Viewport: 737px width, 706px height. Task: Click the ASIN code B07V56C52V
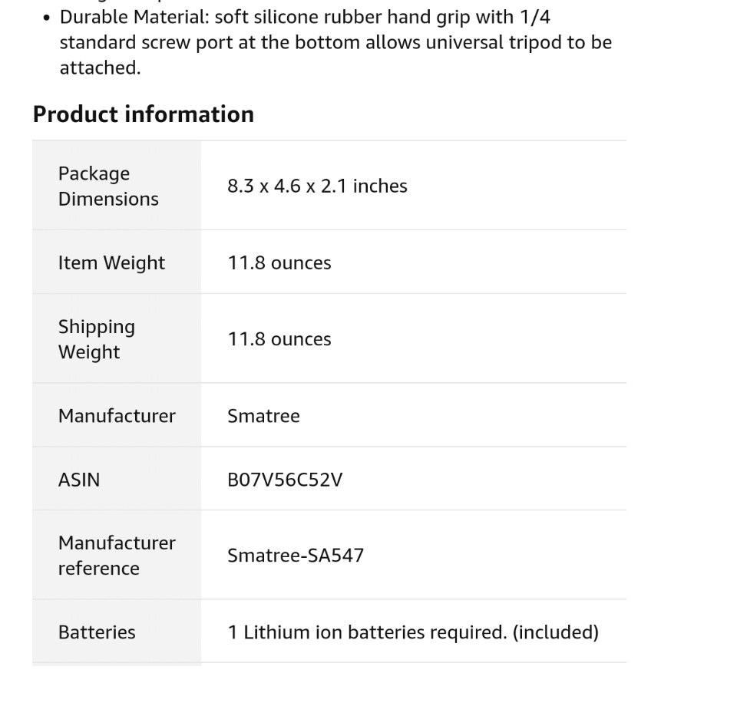[x=285, y=480]
